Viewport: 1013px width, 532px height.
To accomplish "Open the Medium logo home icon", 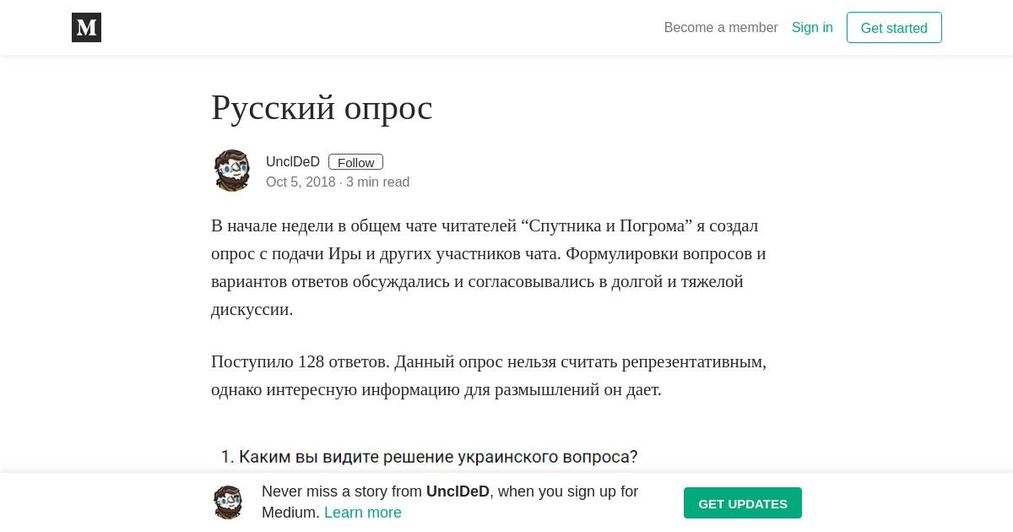I will tap(86, 28).
